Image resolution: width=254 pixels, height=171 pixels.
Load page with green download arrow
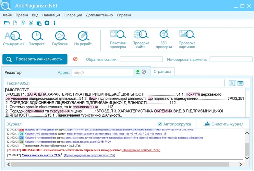click(x=138, y=71)
